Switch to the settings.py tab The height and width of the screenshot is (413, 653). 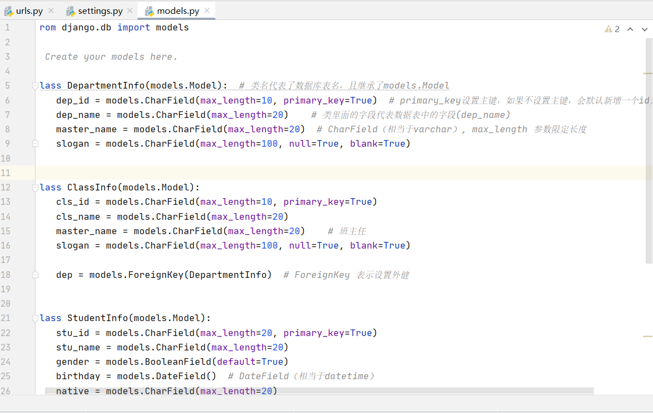click(100, 11)
